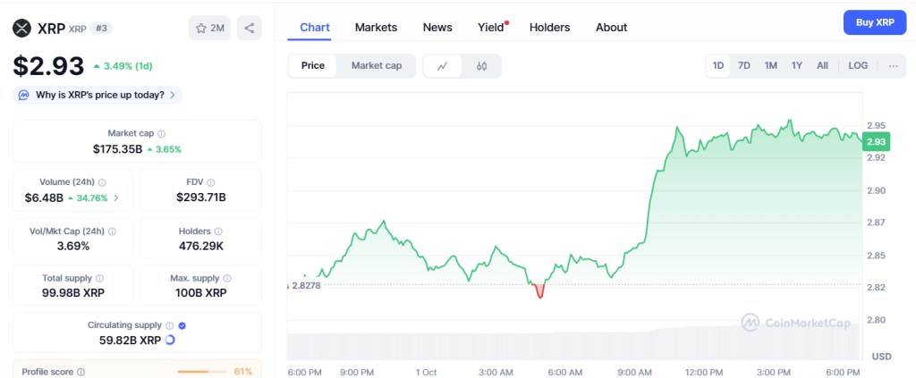Switch to the Holders tab

[x=549, y=28]
